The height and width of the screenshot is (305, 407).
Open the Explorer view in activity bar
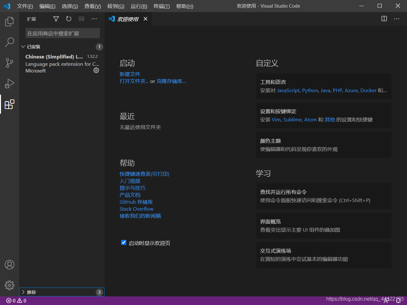click(x=10, y=22)
